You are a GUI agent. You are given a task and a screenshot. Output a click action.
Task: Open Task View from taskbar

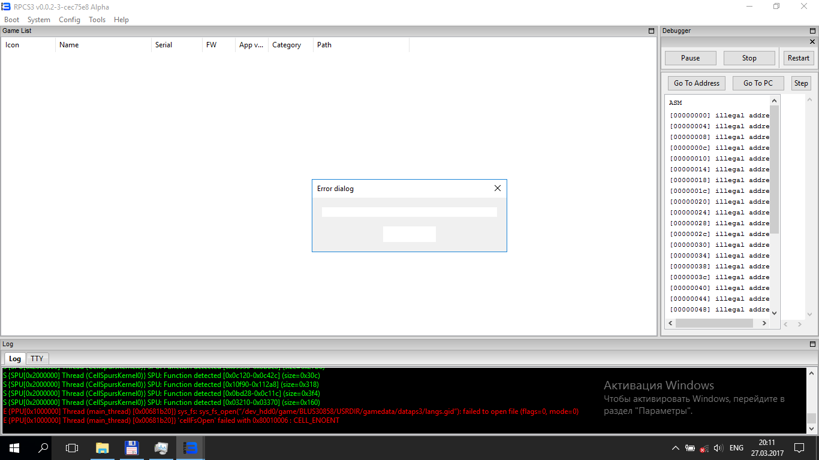[72, 448]
